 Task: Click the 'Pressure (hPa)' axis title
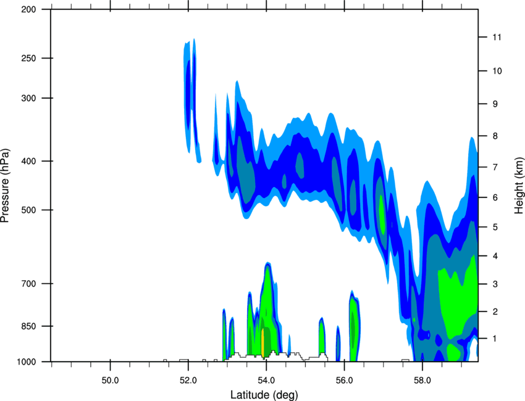5,185
